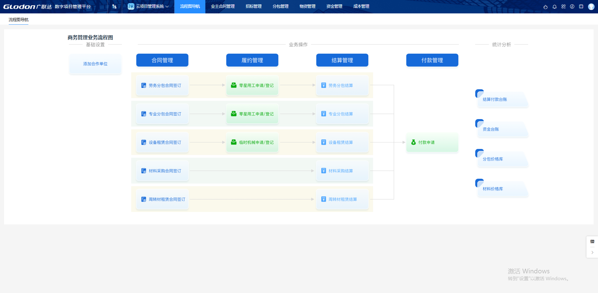Screen dimensions: 598x293
Task: Open the app grid list icon
Action: coord(563,7)
